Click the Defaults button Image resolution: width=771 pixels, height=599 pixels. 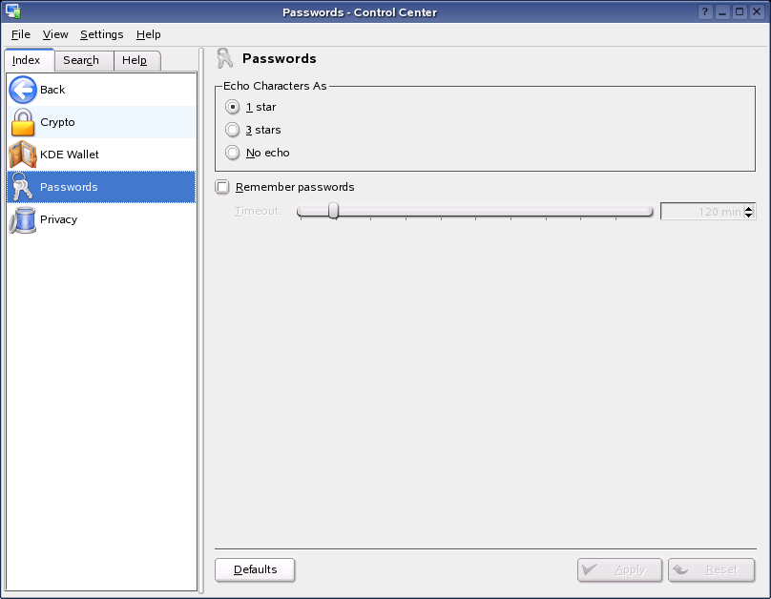(x=255, y=569)
